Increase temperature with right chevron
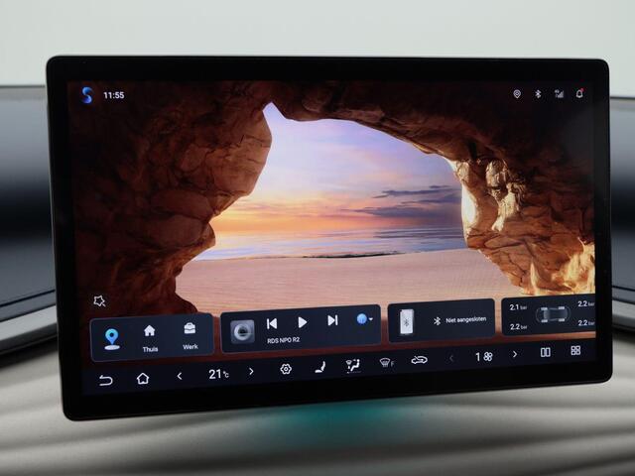This screenshot has width=635, height=476. click(251, 372)
